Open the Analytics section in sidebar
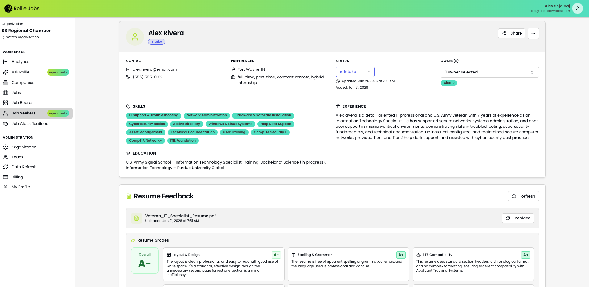This screenshot has height=287, width=589. 20,61
